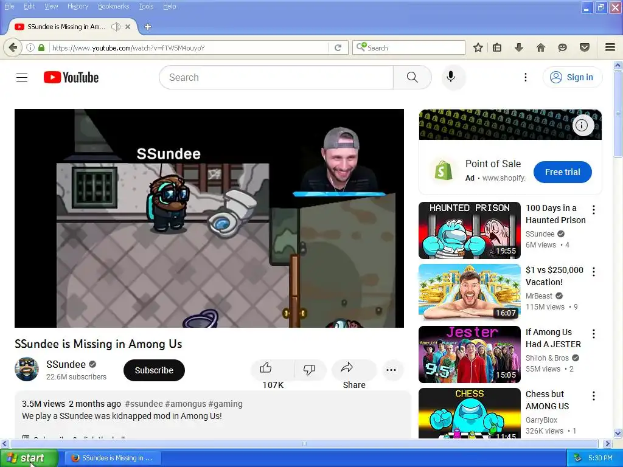Viewport: 623px width, 467px height.
Task: Click the ad info icon
Action: (582, 125)
